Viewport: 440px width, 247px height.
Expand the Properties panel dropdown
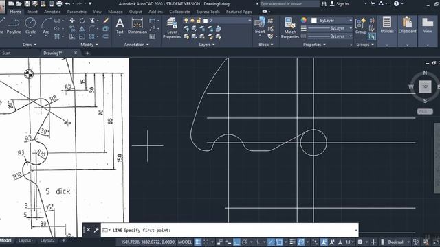(x=314, y=45)
